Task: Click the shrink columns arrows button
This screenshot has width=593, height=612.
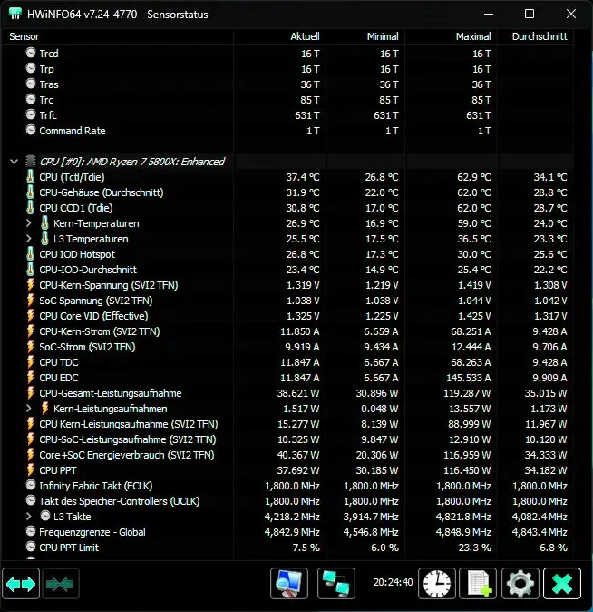Action: pyautogui.click(x=60, y=584)
